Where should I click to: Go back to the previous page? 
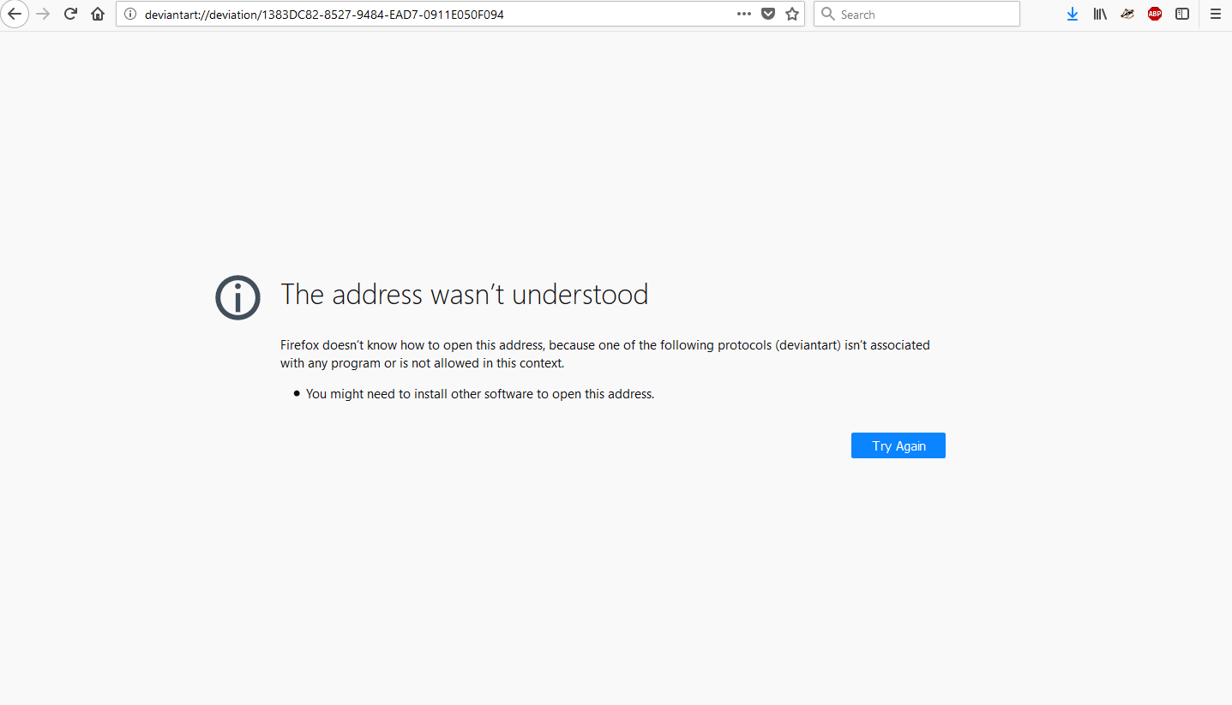15,14
